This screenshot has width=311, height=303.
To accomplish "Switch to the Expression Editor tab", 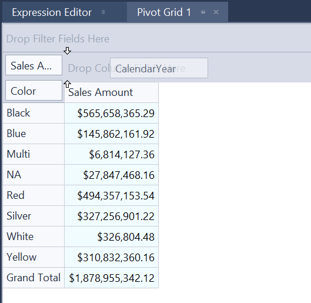I will click(x=52, y=12).
